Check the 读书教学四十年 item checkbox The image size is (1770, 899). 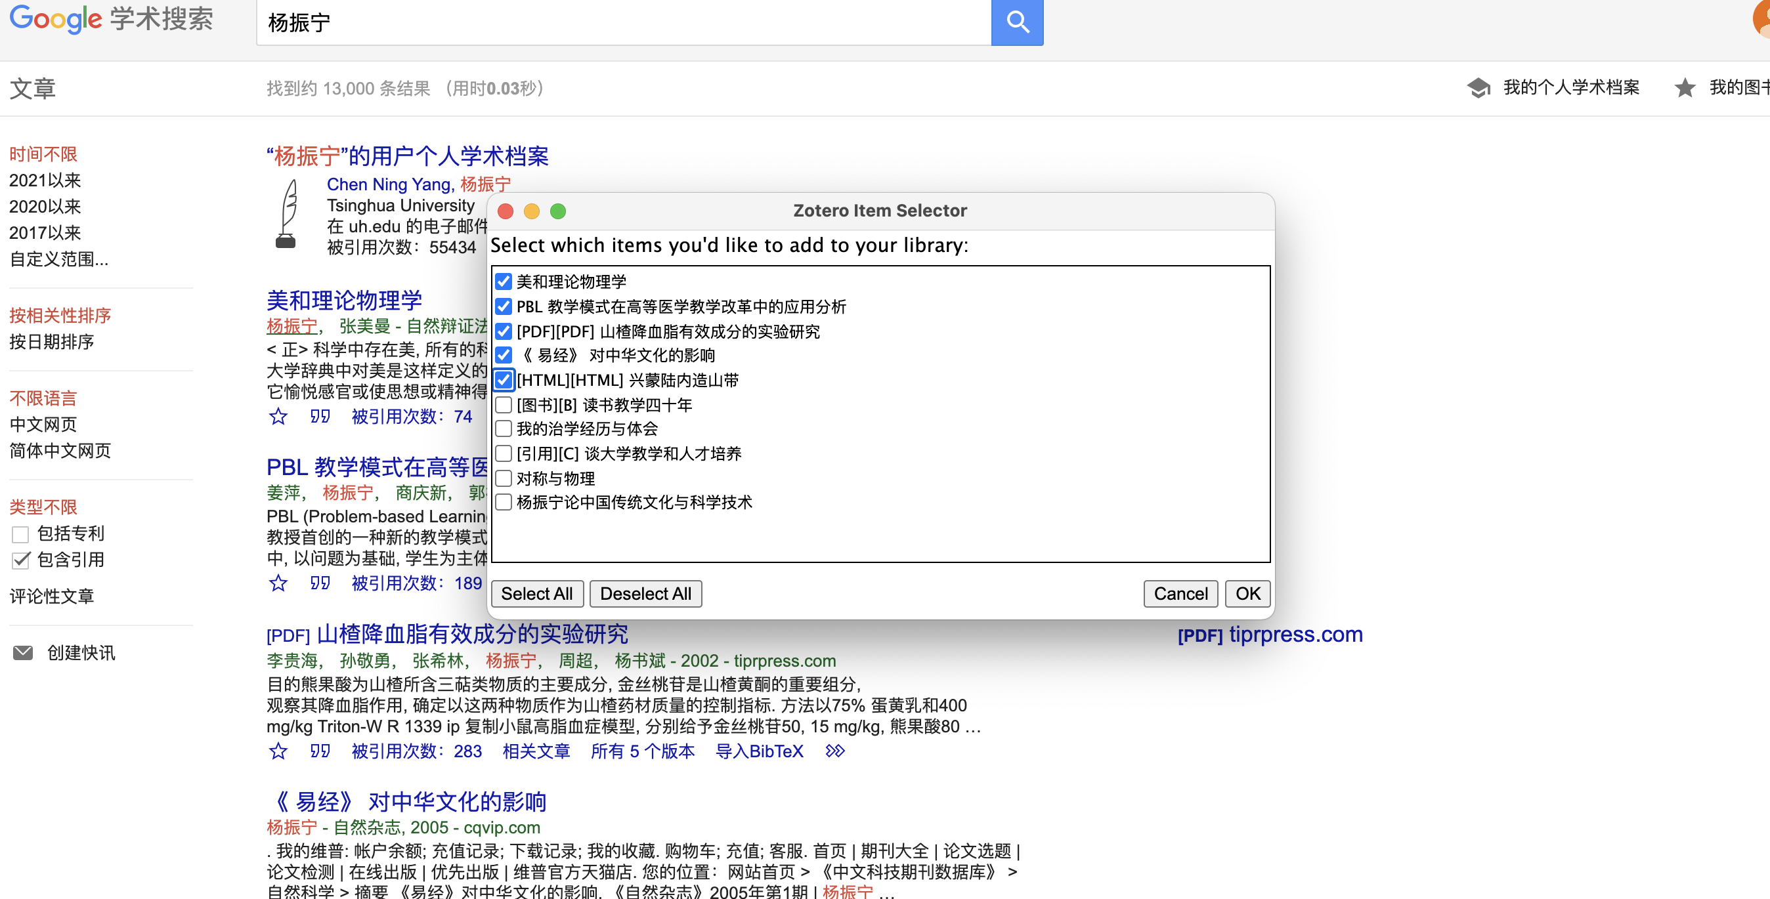[504, 404]
